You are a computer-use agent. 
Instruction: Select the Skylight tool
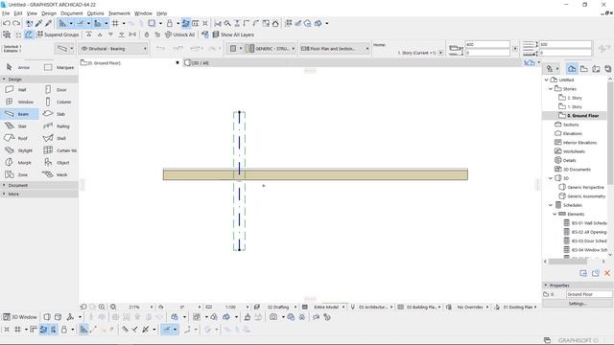click(x=19, y=150)
